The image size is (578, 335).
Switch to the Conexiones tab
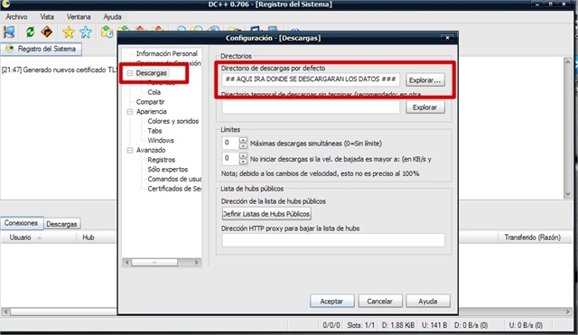(x=22, y=223)
